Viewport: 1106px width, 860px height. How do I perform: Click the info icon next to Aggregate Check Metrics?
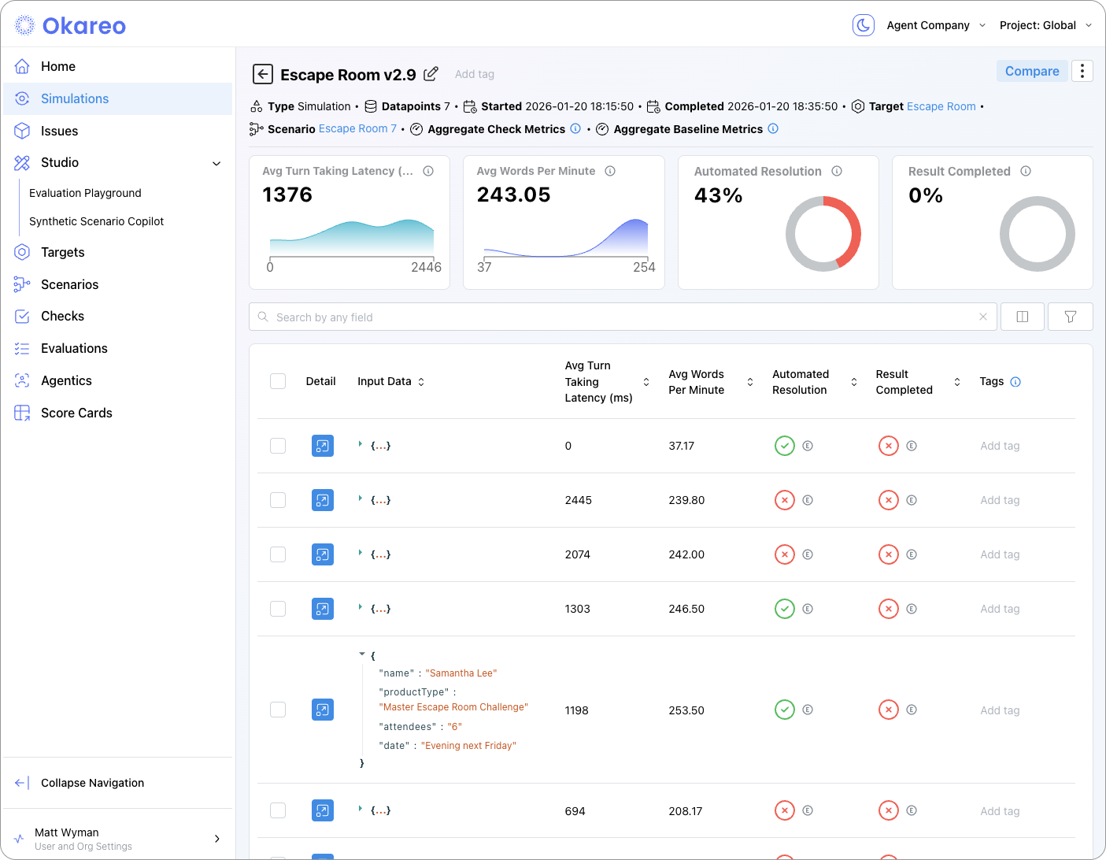[x=575, y=128]
